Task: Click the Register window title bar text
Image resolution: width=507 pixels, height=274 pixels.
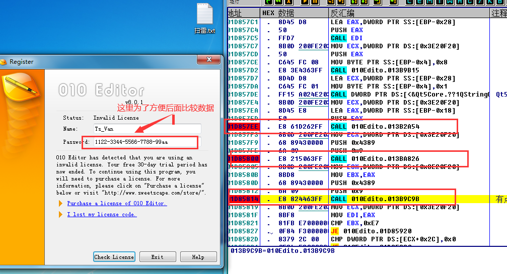Action: (x=21, y=62)
